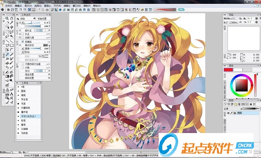Viewport: 261px width, 158px height.
Task: Select the Eyedropper tool in toolbox
Action: pyautogui.click(x=12, y=23)
